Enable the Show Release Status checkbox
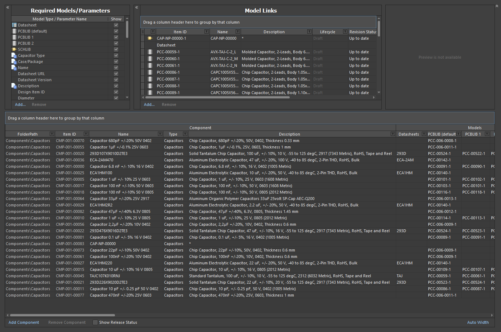 coord(95,322)
